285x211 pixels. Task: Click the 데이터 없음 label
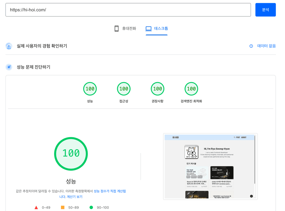[266, 46]
